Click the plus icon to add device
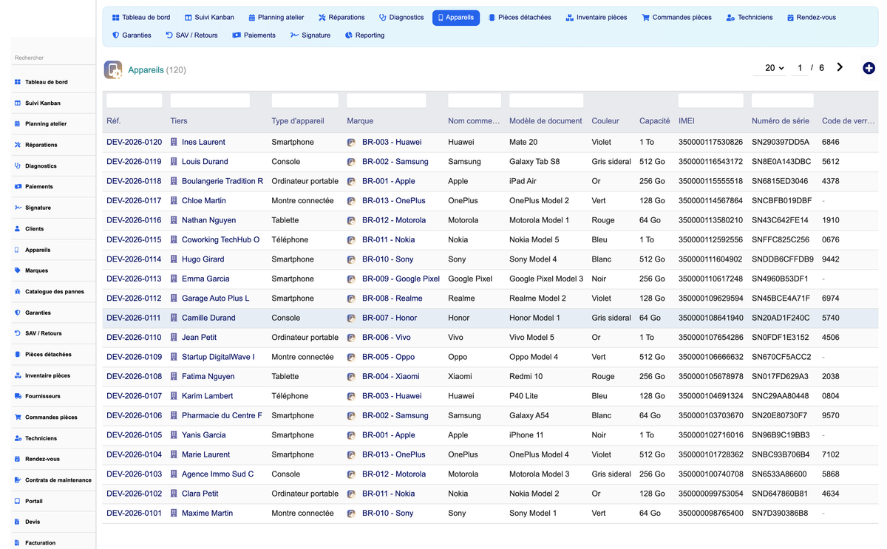Screen dimensions: 887x549 click(869, 68)
